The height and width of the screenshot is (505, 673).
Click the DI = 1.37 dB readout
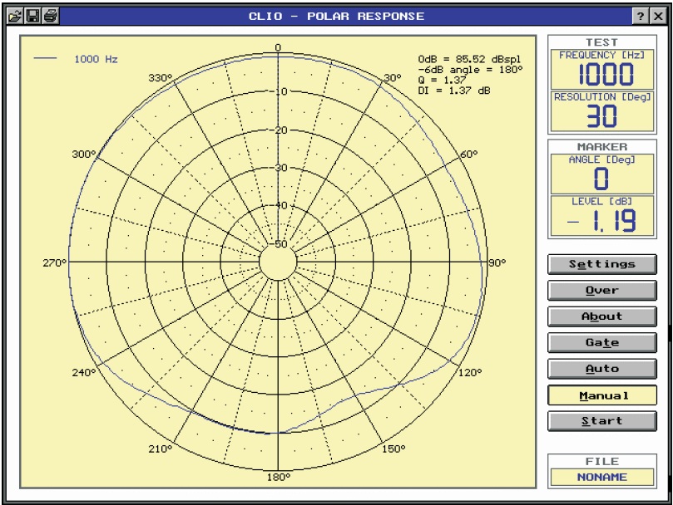(454, 91)
